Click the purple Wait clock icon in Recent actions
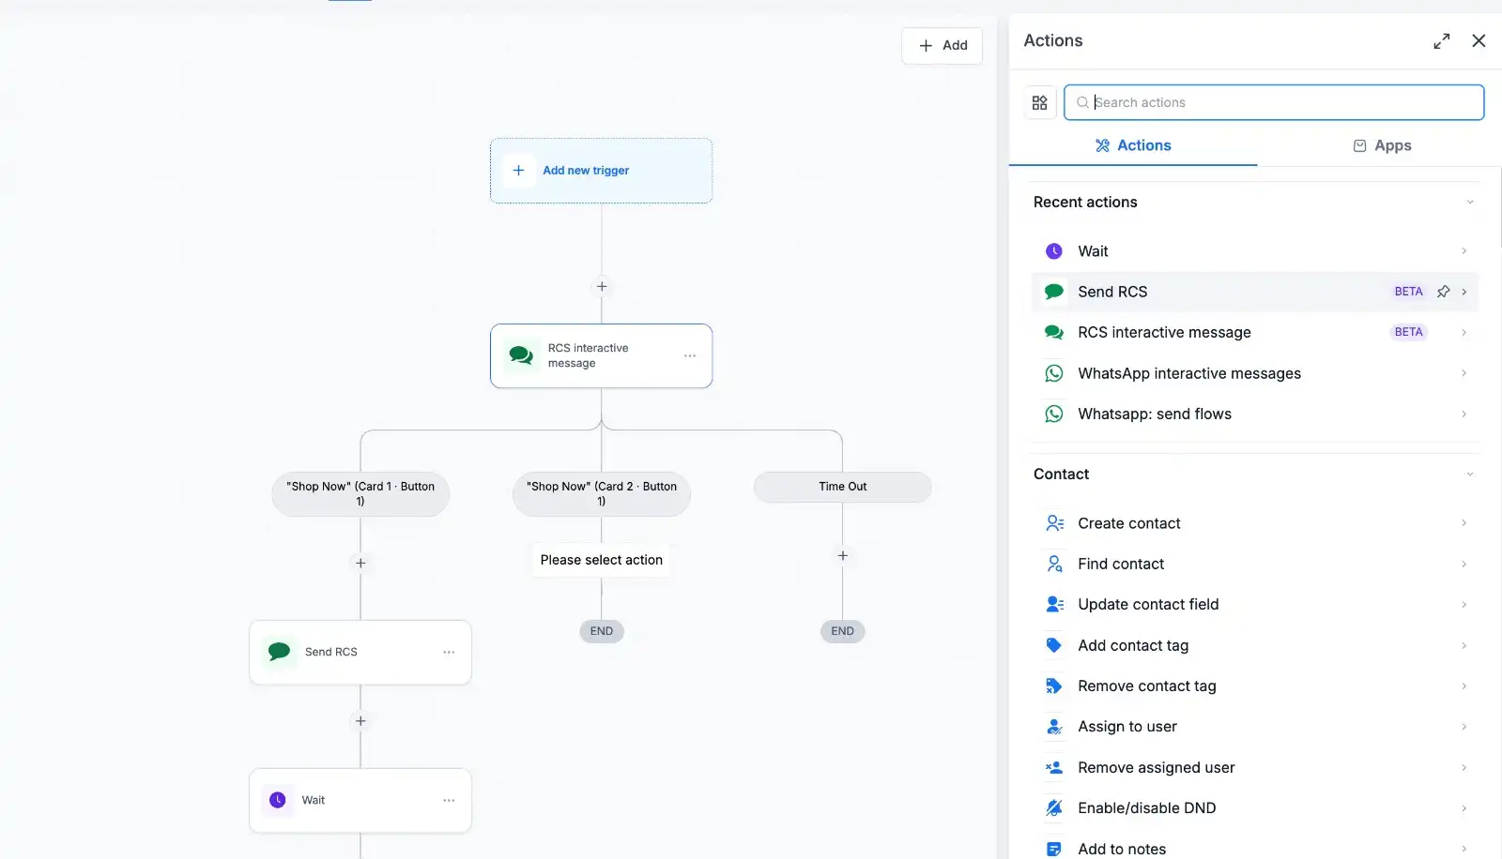Screen dimensions: 1502x859 1054,251
